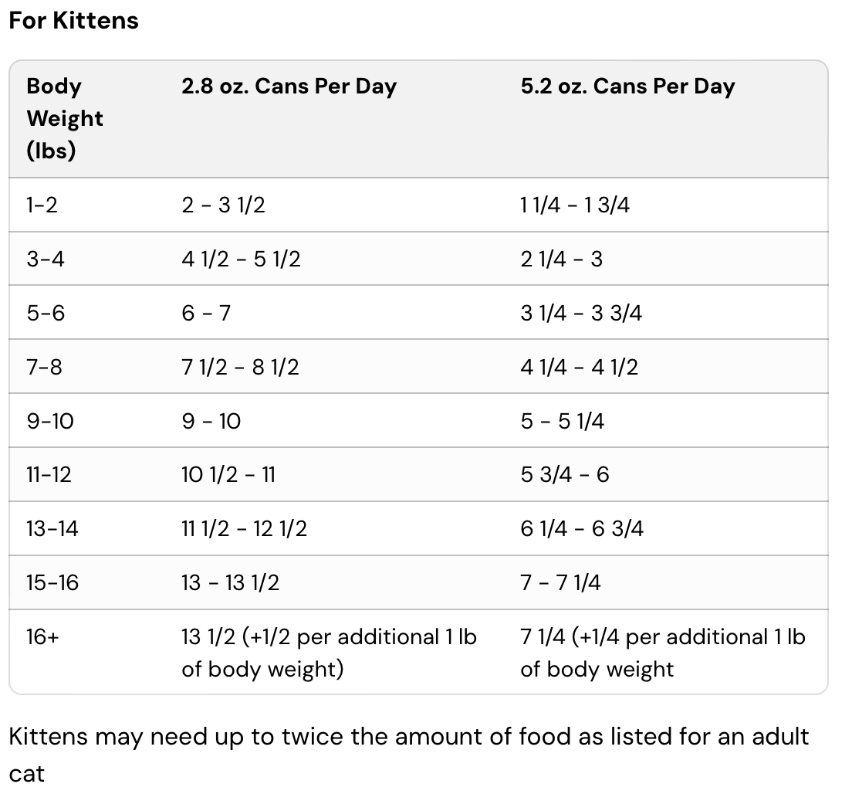Click the "5.2 oz. Cans Per Day" header
Image resolution: width=852 pixels, height=794 pixels.
click(x=627, y=87)
